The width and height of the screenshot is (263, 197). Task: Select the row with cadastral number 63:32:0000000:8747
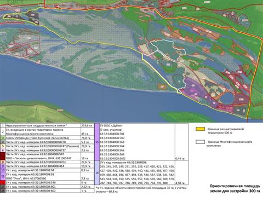47,146
